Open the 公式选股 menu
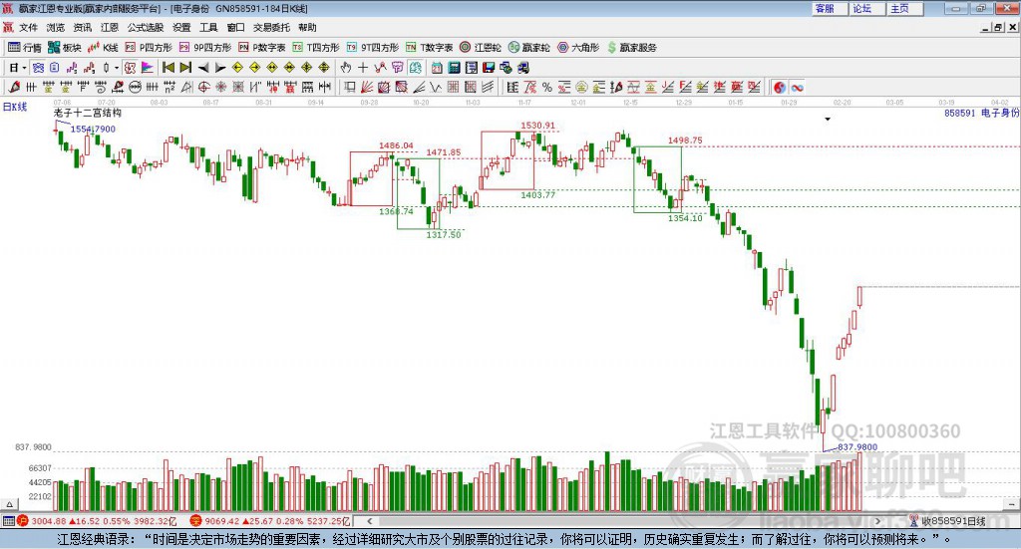 146,27
